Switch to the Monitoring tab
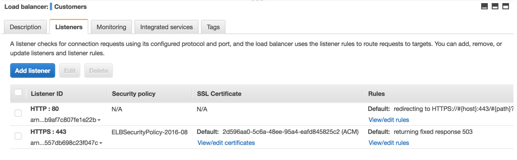Image resolution: width=517 pixels, height=160 pixels. coord(111,27)
